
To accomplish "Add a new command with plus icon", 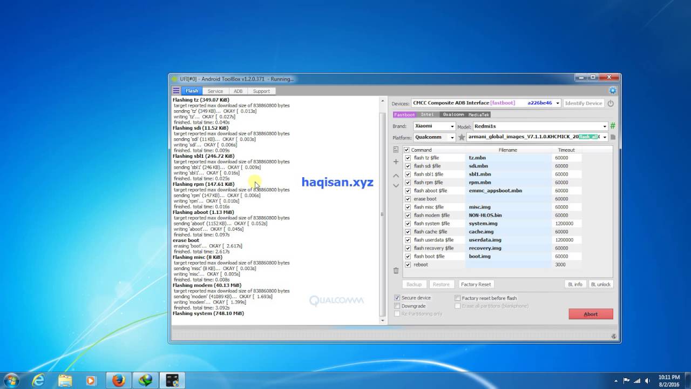I will (x=396, y=162).
